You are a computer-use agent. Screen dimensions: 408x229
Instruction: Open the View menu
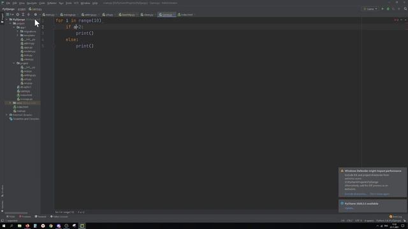(22, 3)
